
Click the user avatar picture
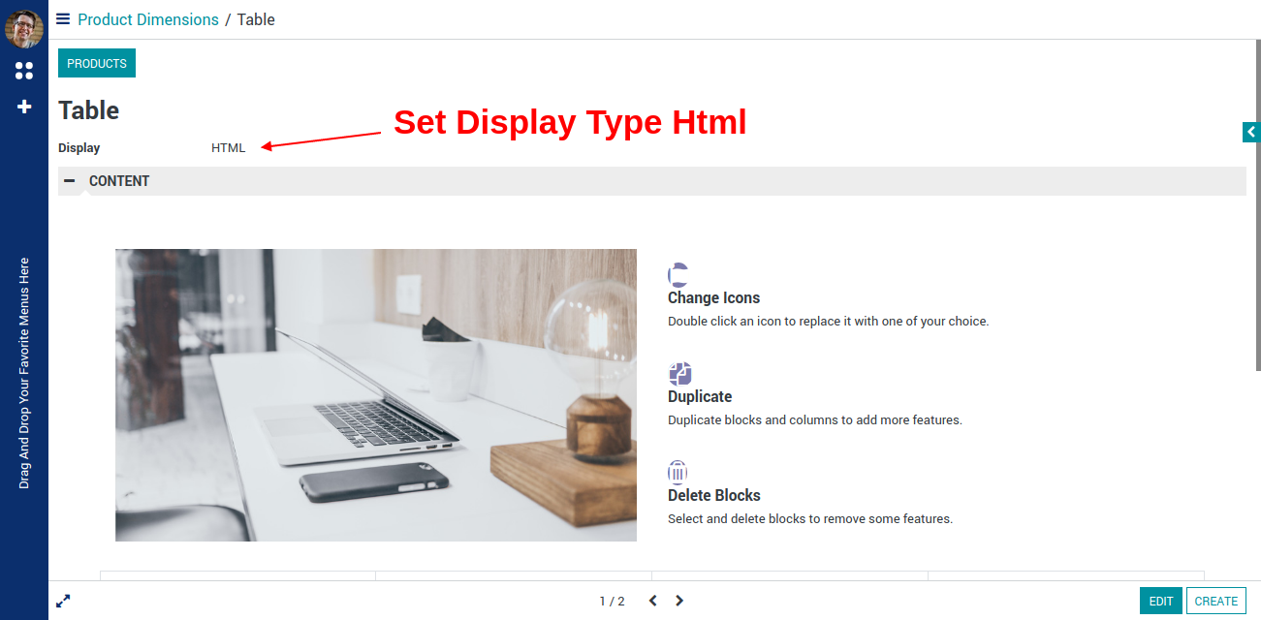tap(24, 28)
